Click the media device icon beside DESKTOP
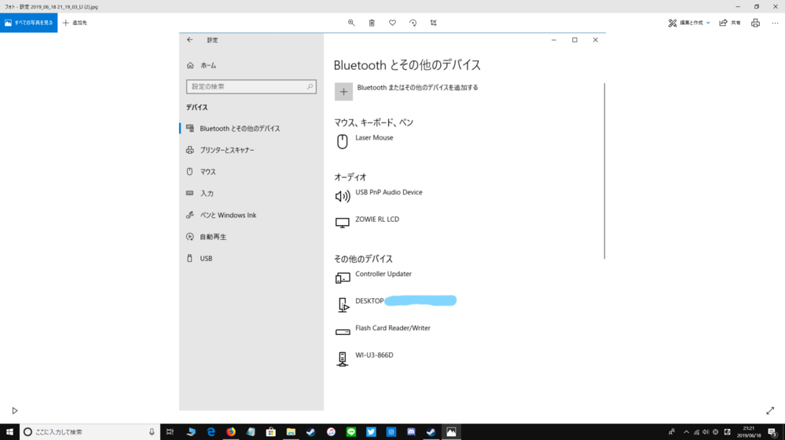 [343, 304]
